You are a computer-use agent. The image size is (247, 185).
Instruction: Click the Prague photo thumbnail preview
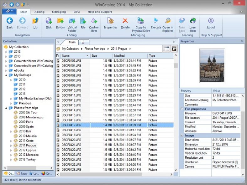[212, 66]
